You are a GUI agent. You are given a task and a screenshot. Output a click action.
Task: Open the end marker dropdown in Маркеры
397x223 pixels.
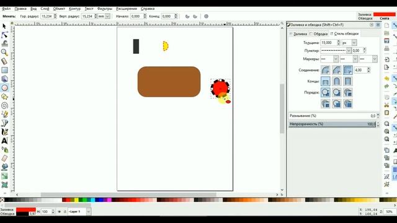point(375,59)
